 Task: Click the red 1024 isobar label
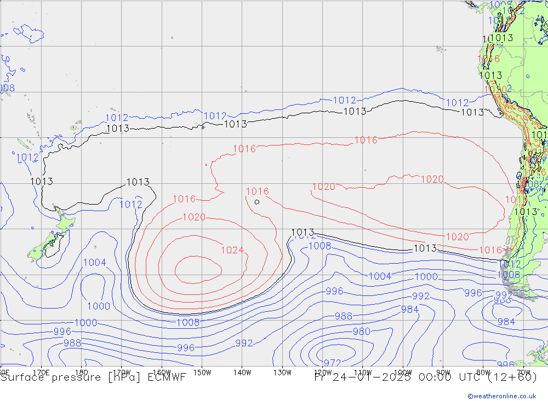(232, 250)
